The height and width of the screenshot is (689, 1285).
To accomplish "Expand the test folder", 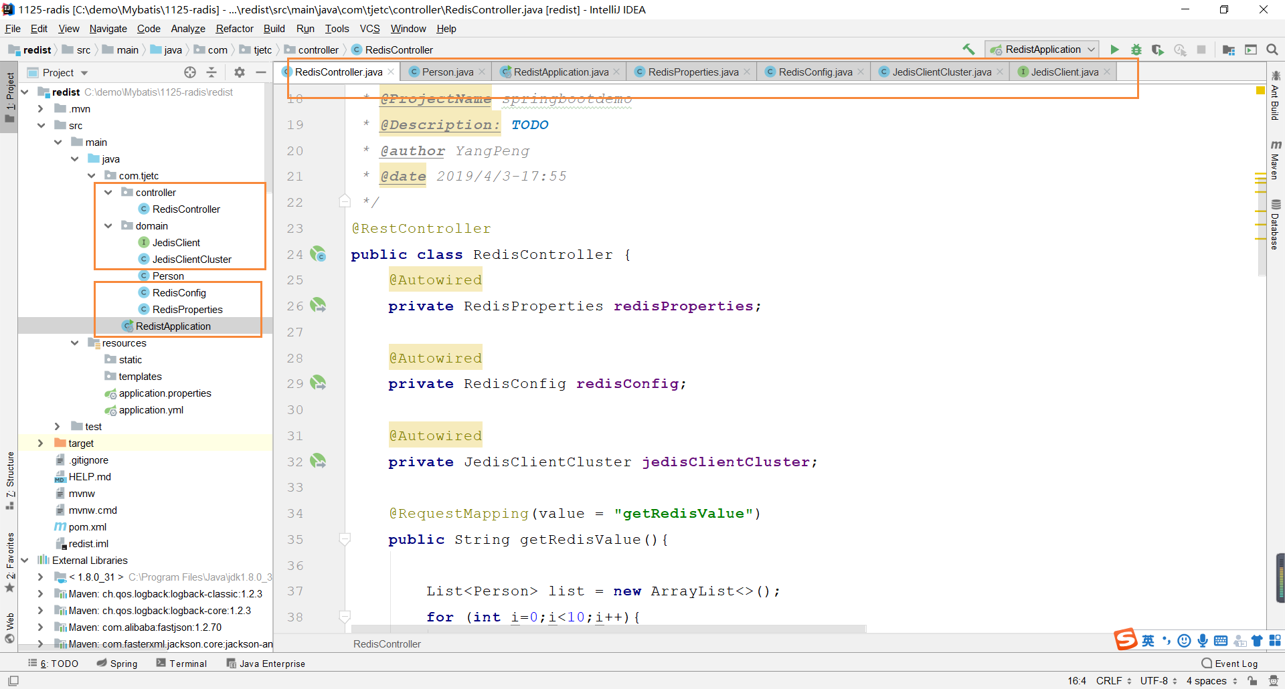I will tap(57, 426).
